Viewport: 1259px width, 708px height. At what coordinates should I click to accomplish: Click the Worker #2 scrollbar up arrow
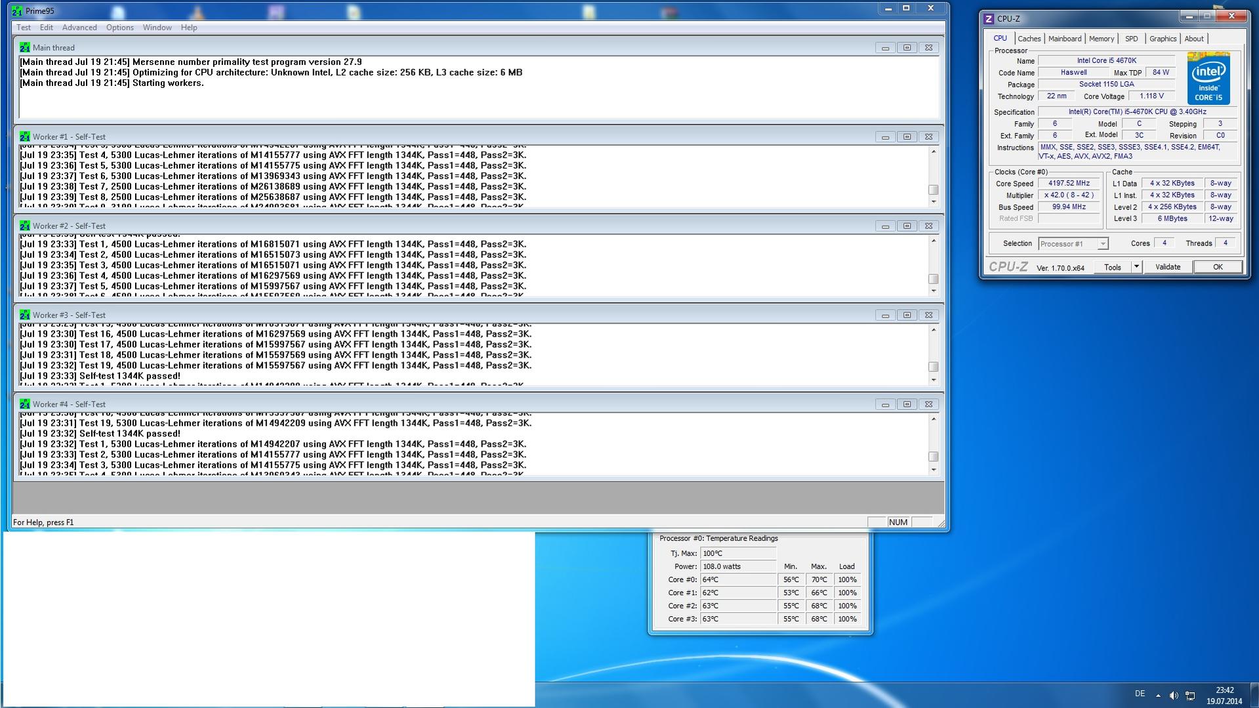pos(934,241)
